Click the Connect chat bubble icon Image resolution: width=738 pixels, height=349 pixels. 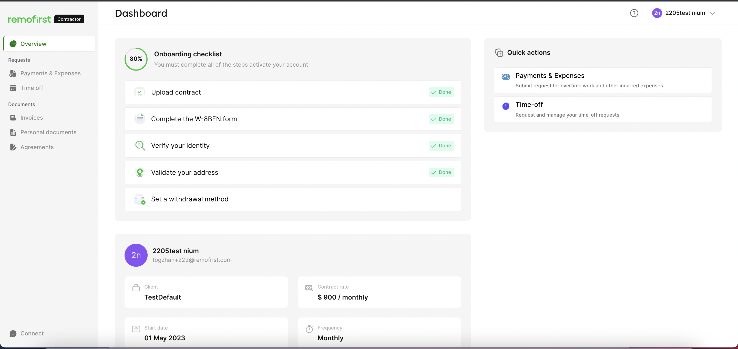point(13,334)
